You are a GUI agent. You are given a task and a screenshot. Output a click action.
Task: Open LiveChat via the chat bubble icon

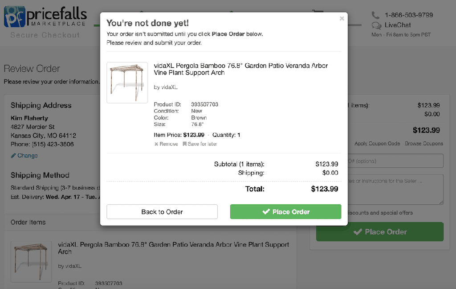click(376, 25)
